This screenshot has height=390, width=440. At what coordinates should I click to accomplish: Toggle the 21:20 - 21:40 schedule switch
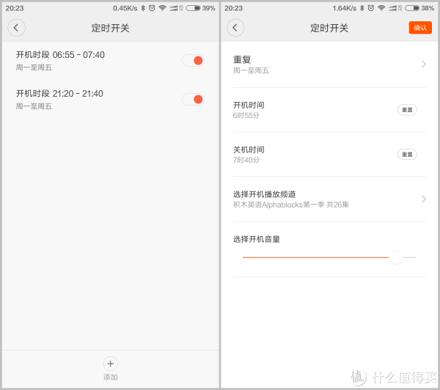[x=193, y=99]
